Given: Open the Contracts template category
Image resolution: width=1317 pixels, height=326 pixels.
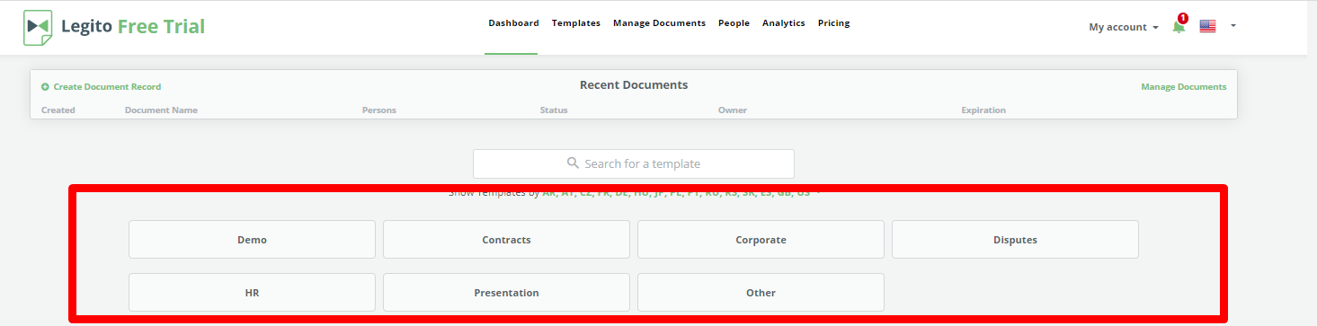Looking at the screenshot, I should click(x=506, y=240).
